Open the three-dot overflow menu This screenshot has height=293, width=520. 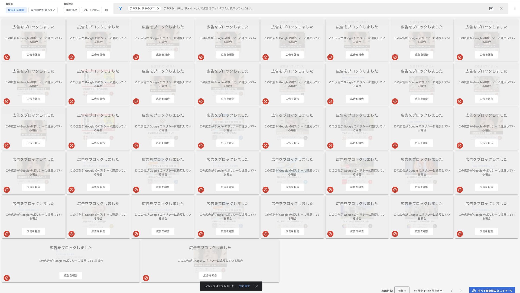pyautogui.click(x=515, y=8)
